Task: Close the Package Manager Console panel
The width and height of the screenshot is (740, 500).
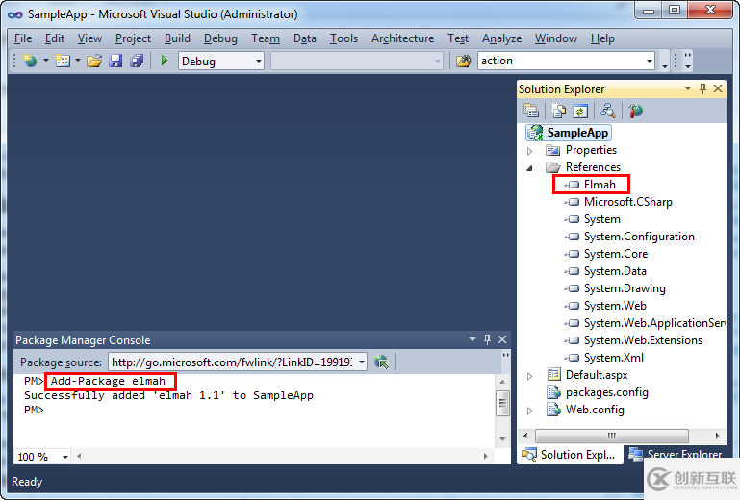Action: [x=502, y=339]
